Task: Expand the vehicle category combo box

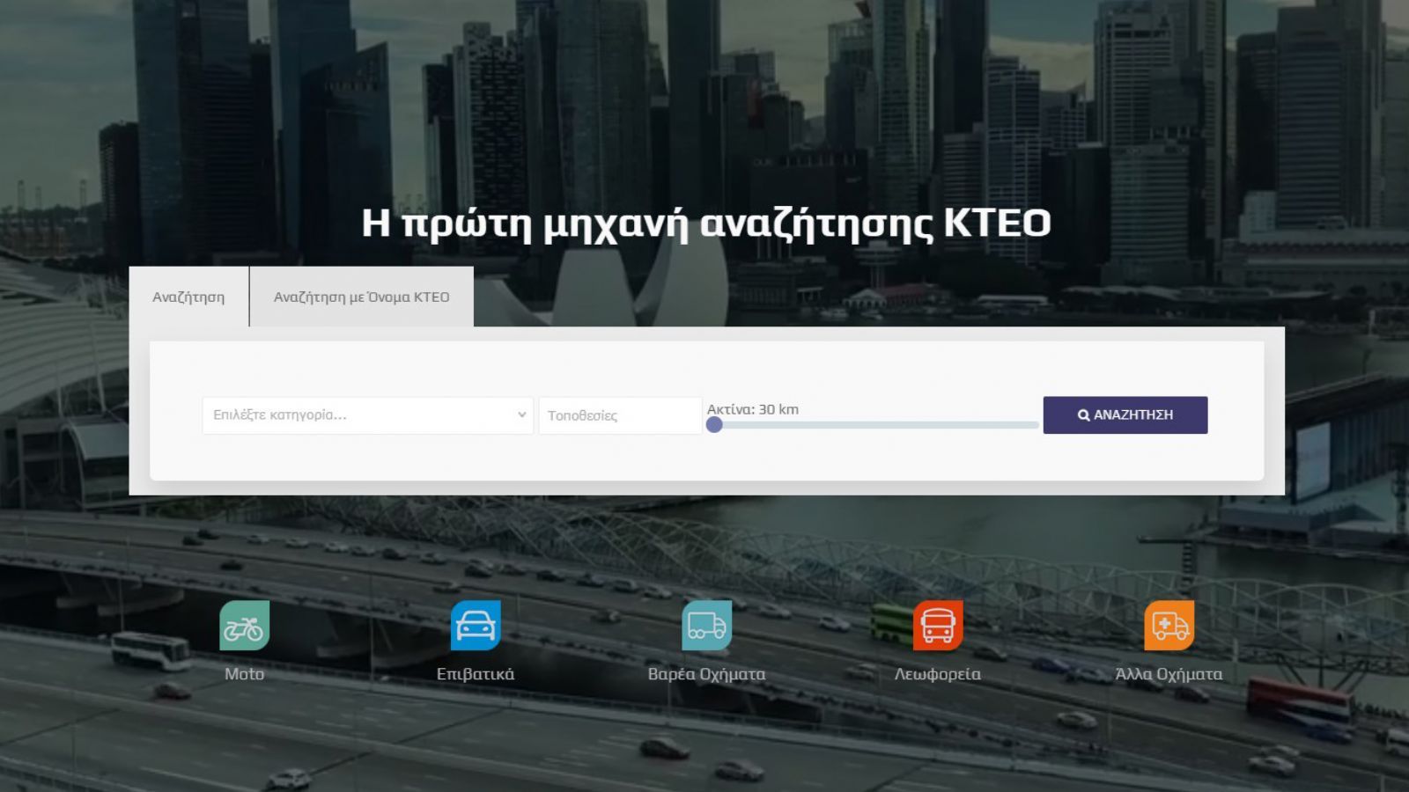Action: point(365,414)
